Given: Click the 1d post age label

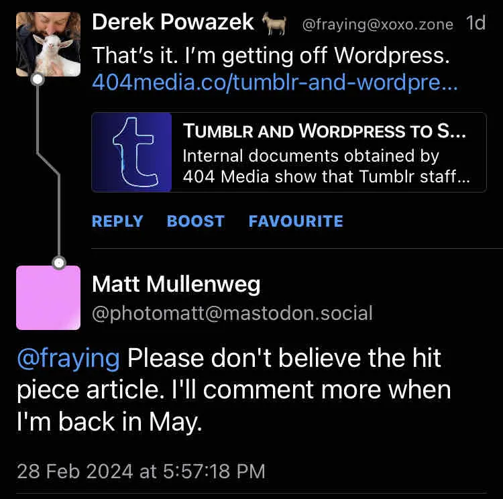Looking at the screenshot, I should [476, 23].
